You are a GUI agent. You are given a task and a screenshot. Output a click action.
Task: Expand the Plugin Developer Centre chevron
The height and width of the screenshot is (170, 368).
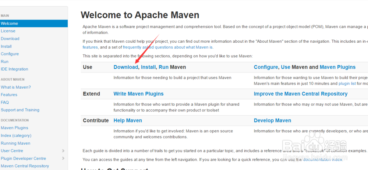pos(63,159)
